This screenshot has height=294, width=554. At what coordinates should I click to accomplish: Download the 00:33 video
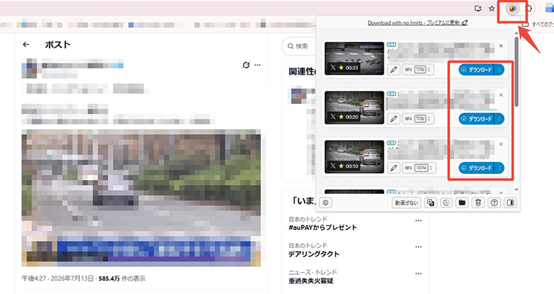477,70
